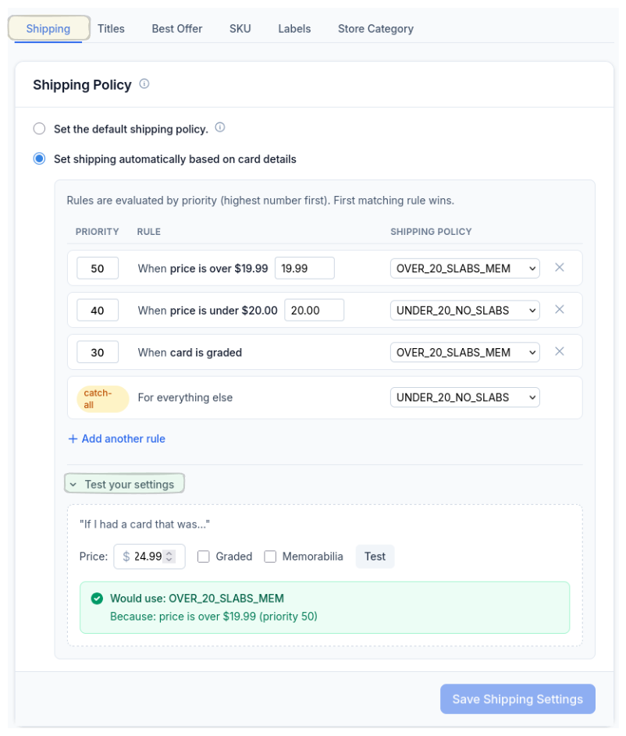Open the Store Category tab
The width and height of the screenshot is (626, 736).
375,28
